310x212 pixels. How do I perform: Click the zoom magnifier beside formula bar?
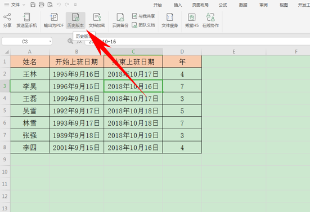pos(70,41)
